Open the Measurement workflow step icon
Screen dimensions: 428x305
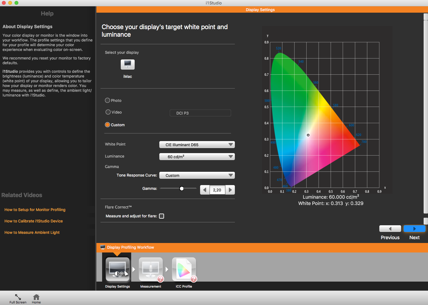pyautogui.click(x=151, y=269)
